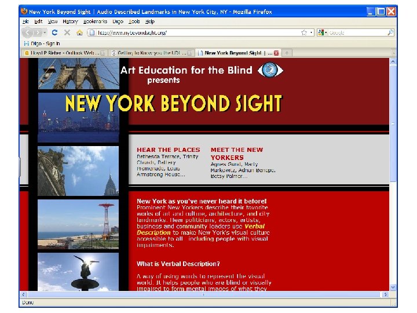Switch to the Outlook Web tab
This screenshot has height=313, width=417.
tap(64, 53)
